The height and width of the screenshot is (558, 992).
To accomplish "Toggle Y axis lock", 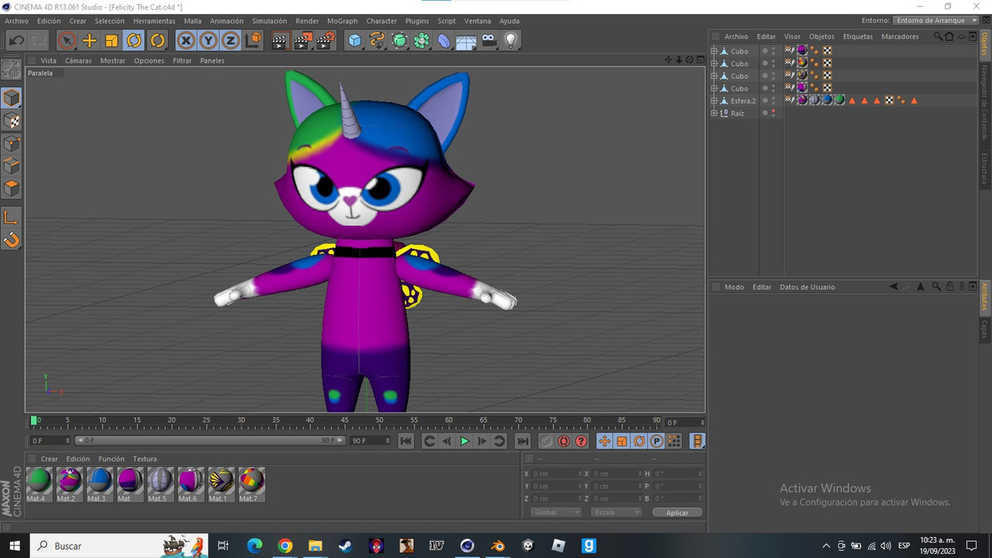I will tap(208, 40).
